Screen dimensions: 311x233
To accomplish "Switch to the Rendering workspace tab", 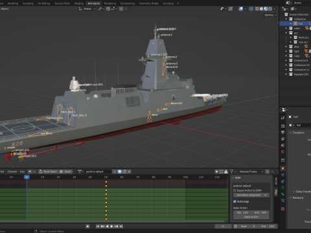I will 110,3.
